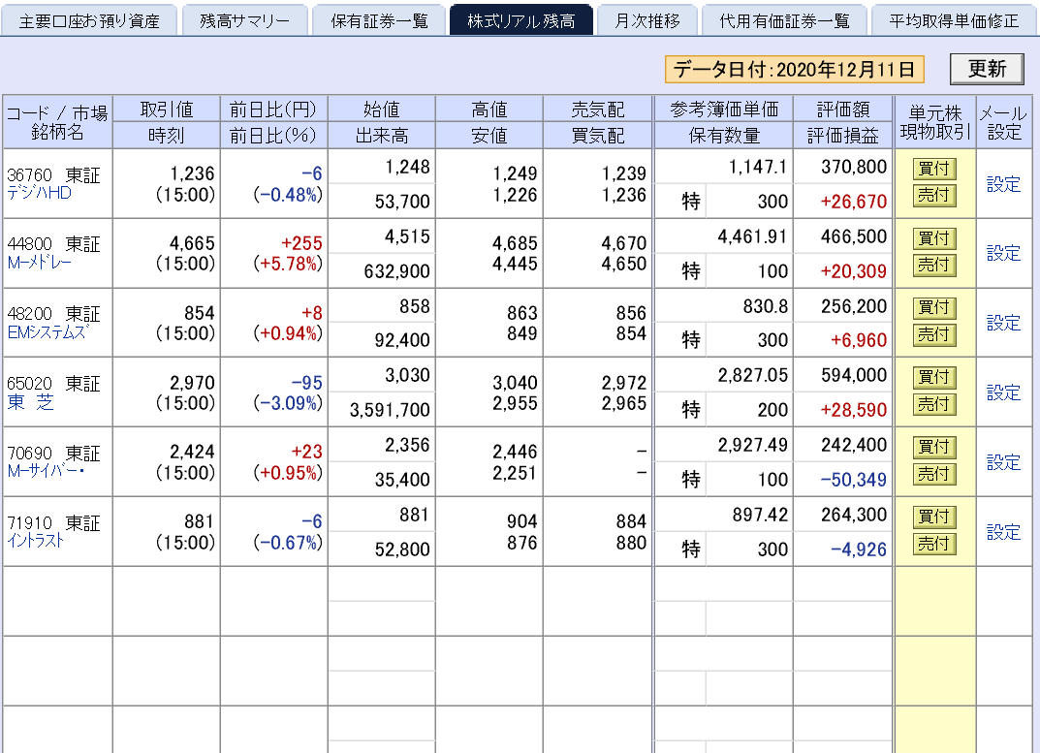Screen dimensions: 1040x753
Task: Click 売付 for デジハHD row
Action: click(934, 196)
